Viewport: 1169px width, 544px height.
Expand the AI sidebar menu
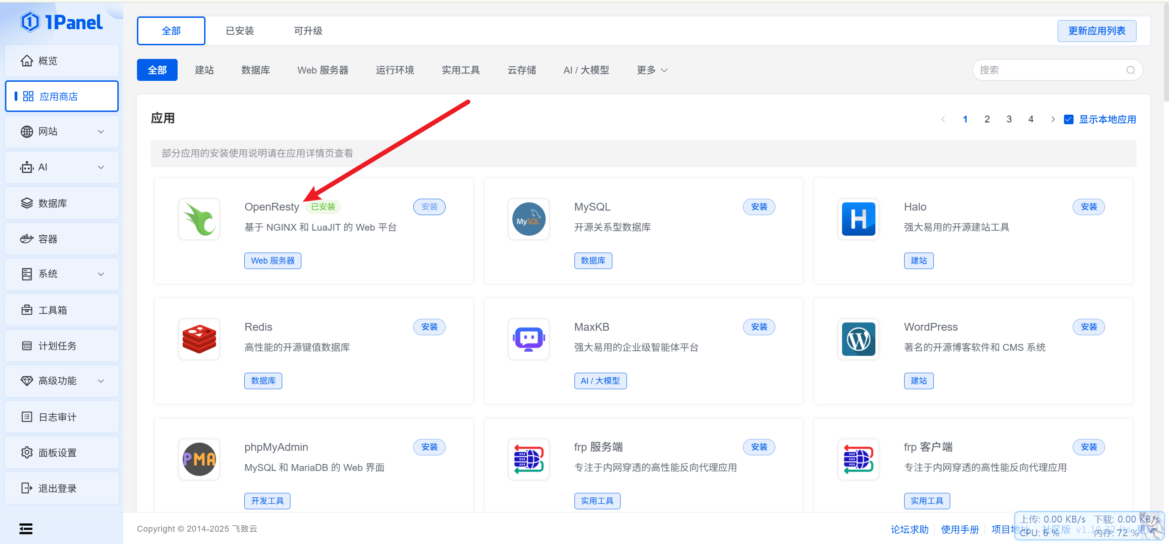point(62,168)
